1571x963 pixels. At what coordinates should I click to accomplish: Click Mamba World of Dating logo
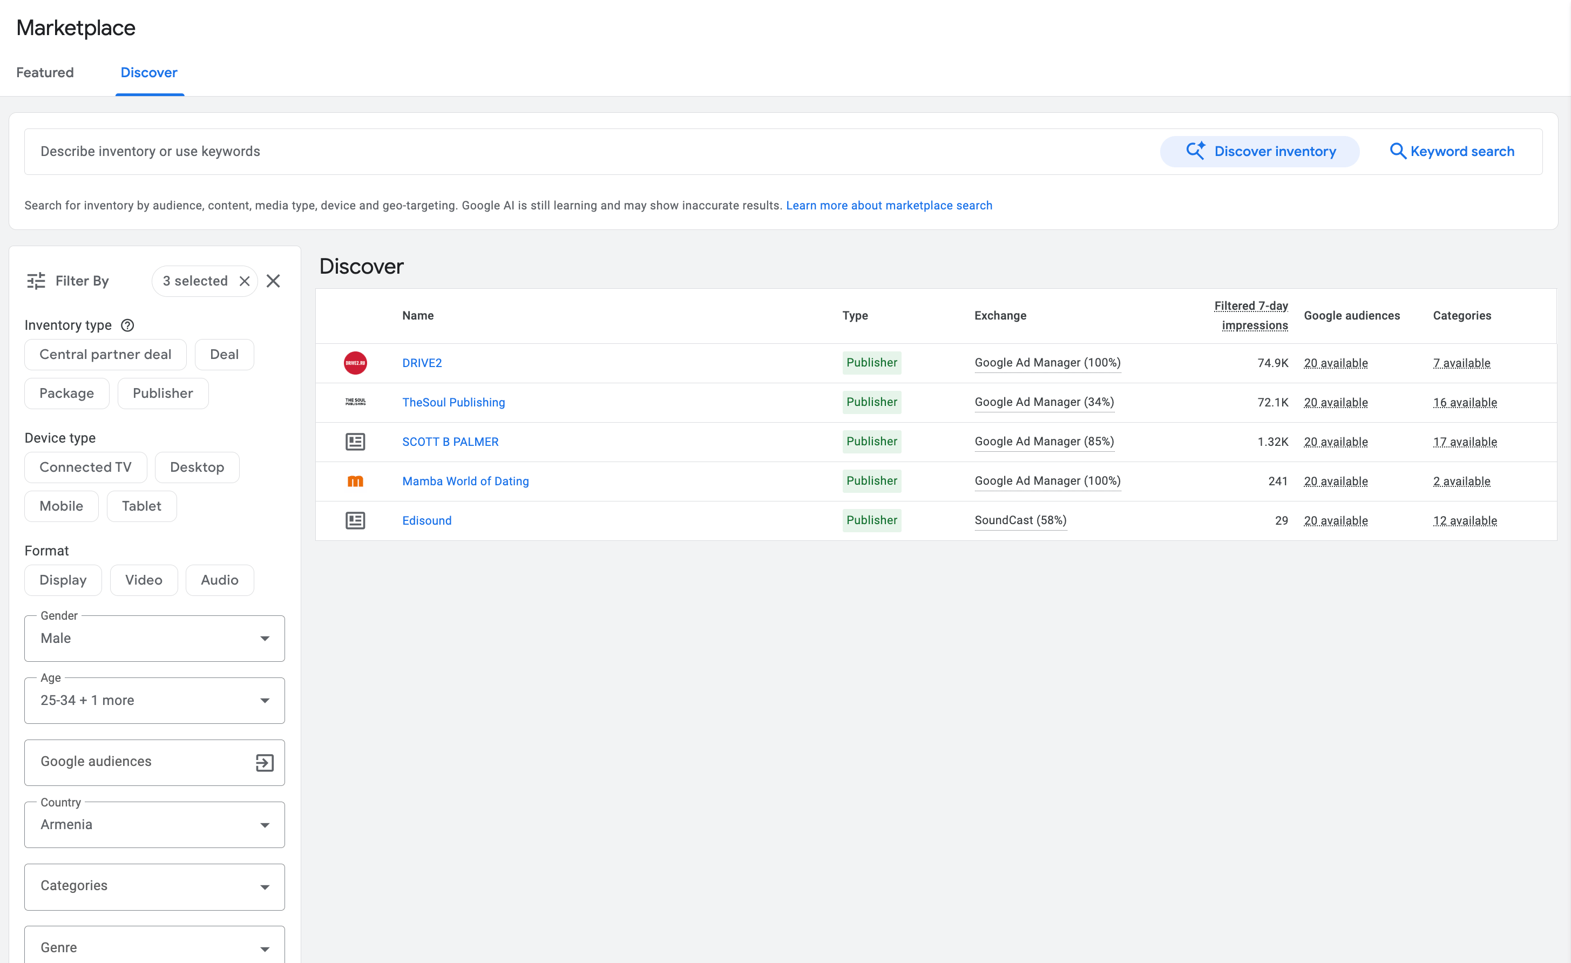pos(355,481)
